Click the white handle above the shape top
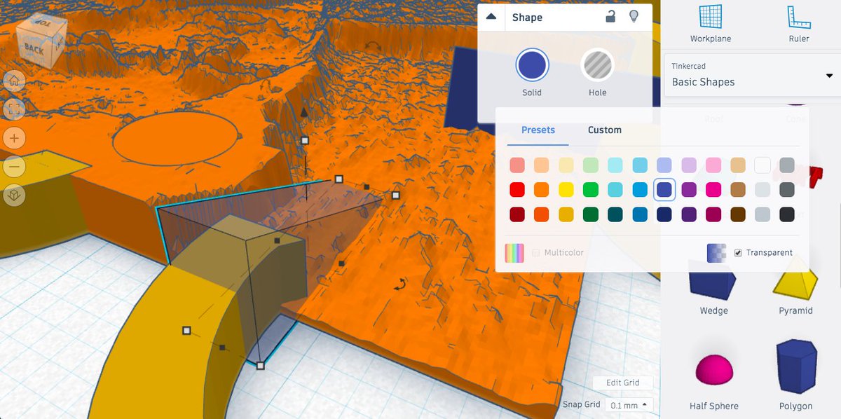The height and width of the screenshot is (419, 841). tap(304, 140)
